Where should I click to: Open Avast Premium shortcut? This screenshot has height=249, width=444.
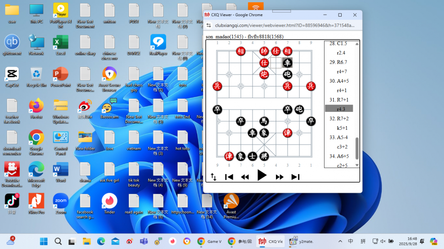pos(231,206)
